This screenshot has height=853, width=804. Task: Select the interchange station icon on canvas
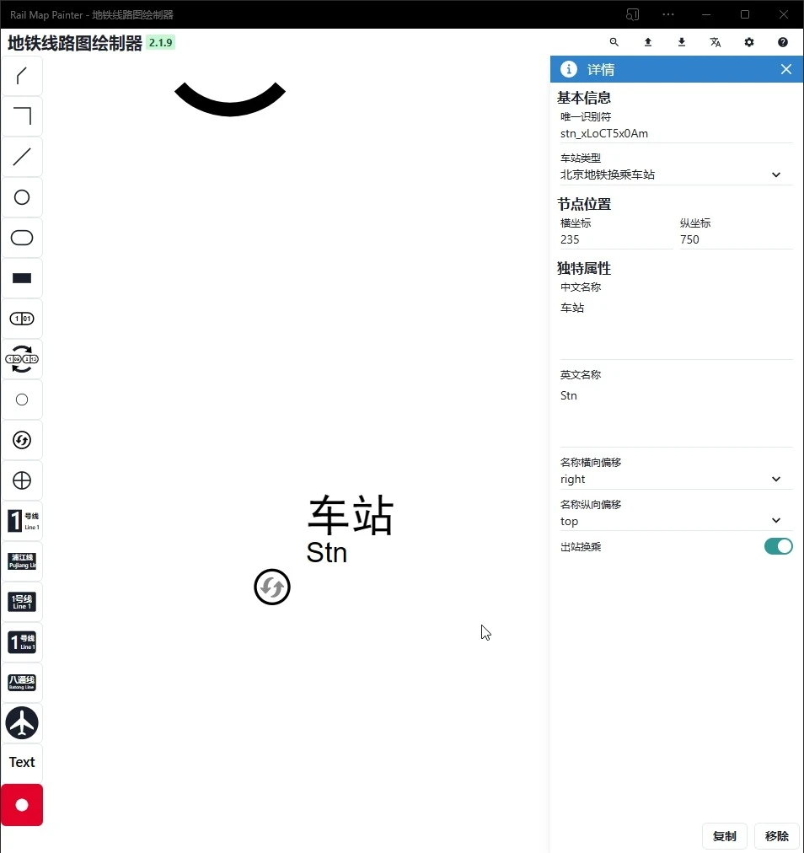272,587
